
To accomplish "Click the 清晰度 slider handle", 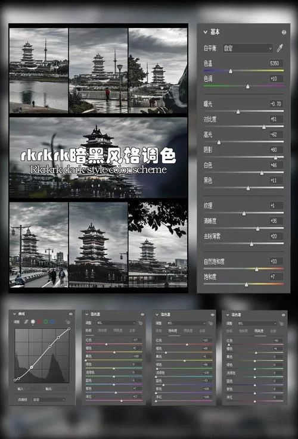I will pyautogui.click(x=257, y=229).
